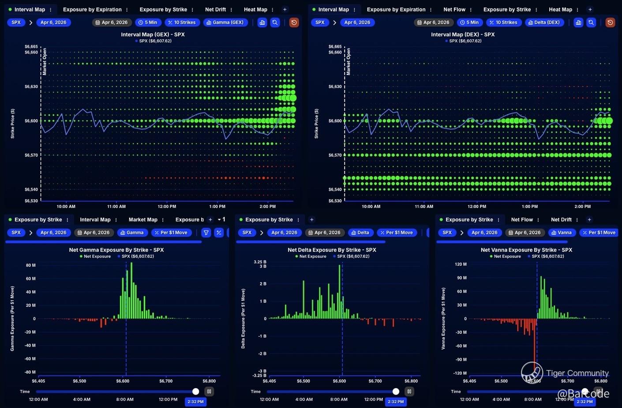
Task: Click filter funnel icon in Gamma Exposure panel
Action: (206, 232)
